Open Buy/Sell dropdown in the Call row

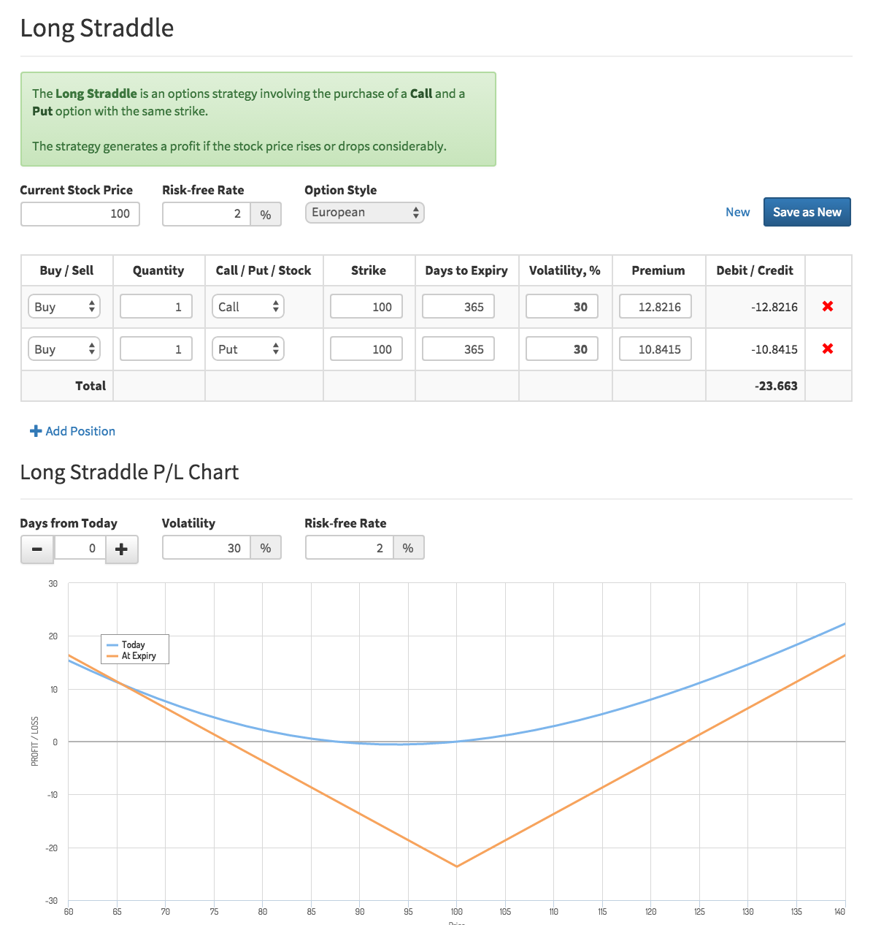pyautogui.click(x=64, y=307)
